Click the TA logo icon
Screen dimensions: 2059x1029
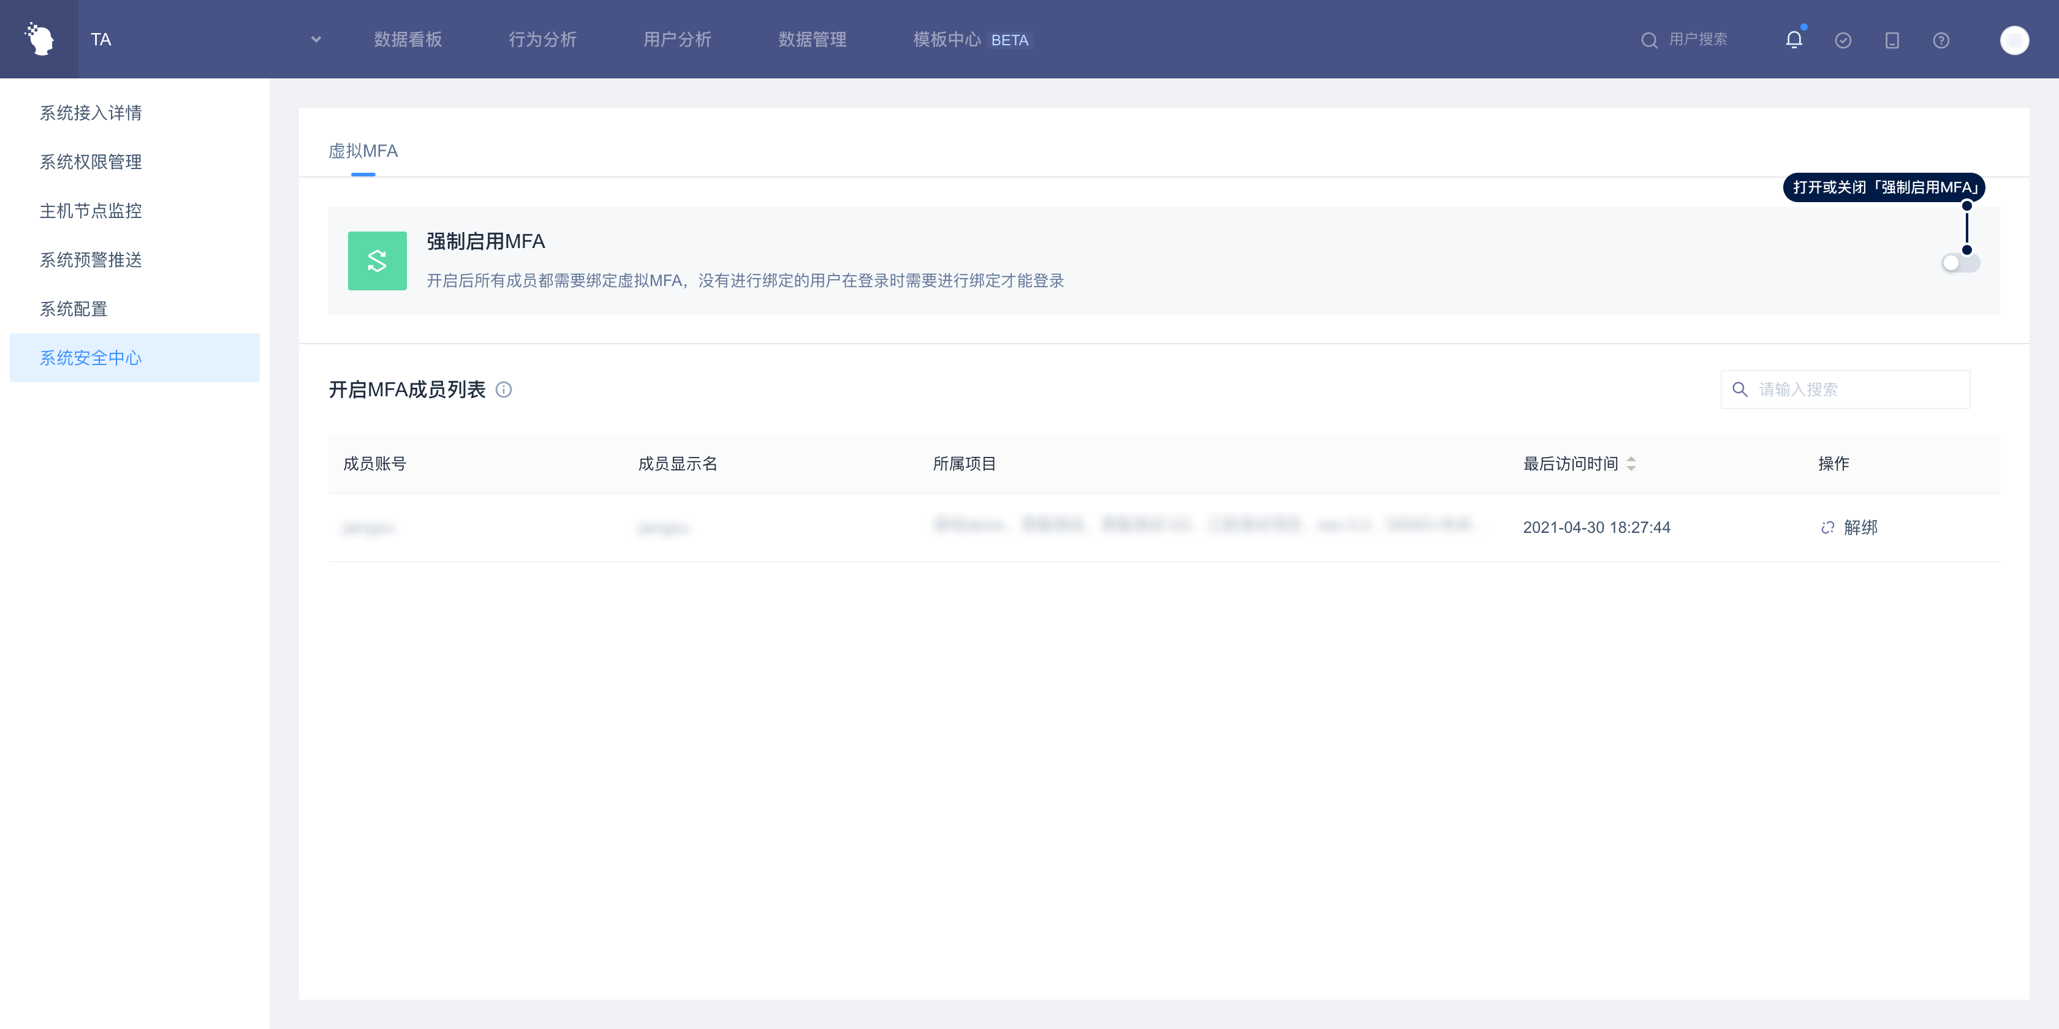[39, 39]
